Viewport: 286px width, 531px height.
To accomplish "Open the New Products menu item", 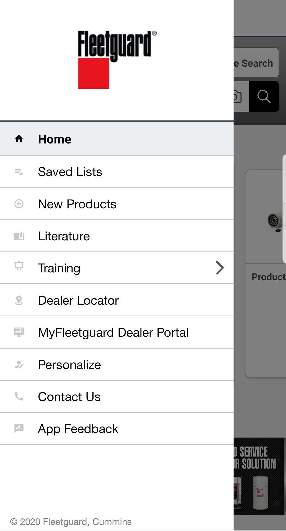I will click(117, 204).
